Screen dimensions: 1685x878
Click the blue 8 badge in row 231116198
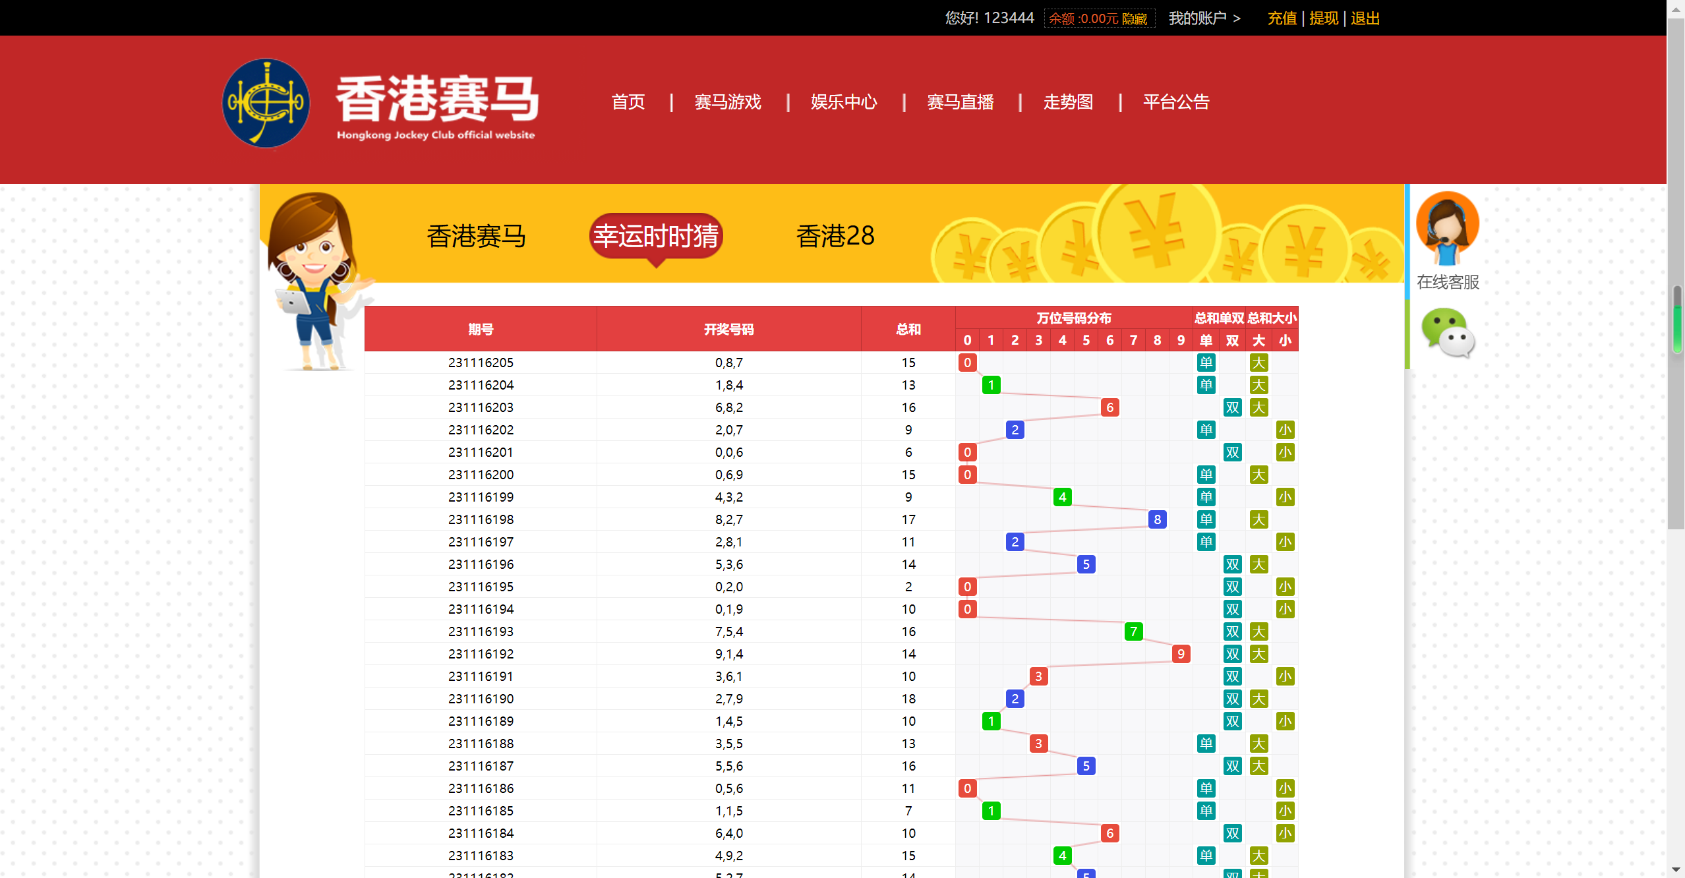click(1157, 519)
